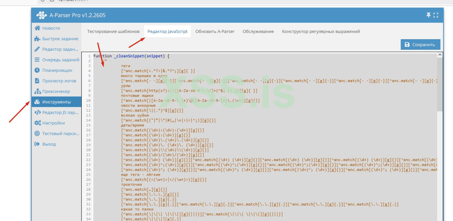Click the pin icon in header
The height and width of the screenshot is (221, 453).
428,15
